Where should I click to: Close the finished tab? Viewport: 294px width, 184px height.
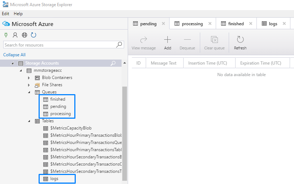coord(250,23)
